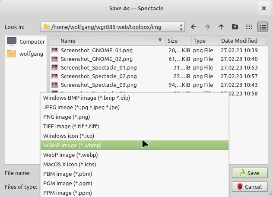This screenshot has width=273, height=197.
Task: Pick WebP image (*.webp) format
Action: [x=70, y=155]
